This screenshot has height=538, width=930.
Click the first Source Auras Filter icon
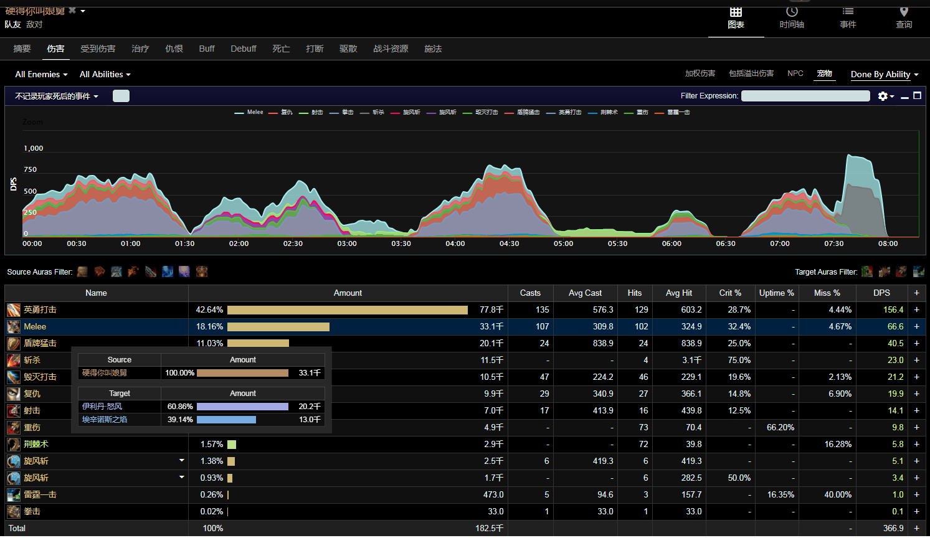click(x=82, y=271)
